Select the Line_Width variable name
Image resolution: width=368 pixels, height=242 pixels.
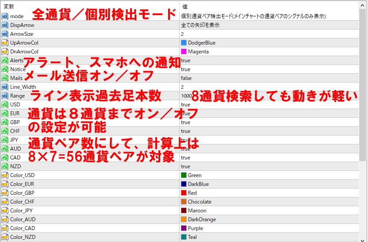pos(23,87)
